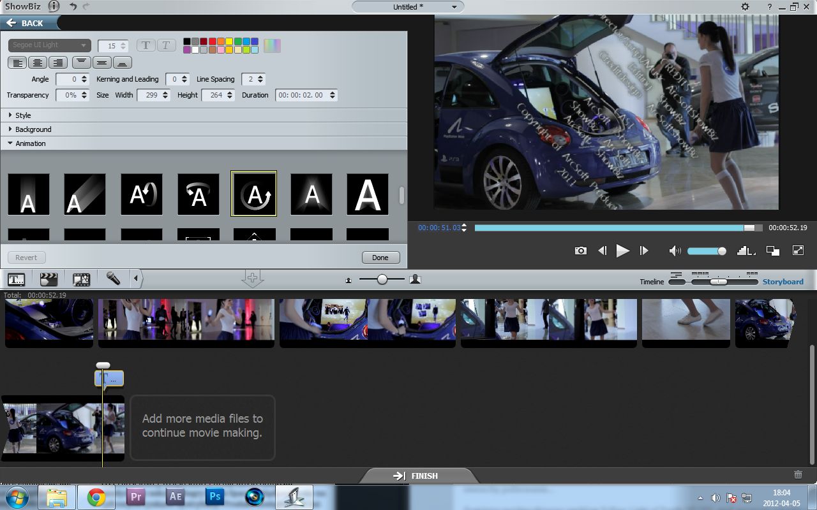Take a snapshot with camera icon

pos(580,251)
